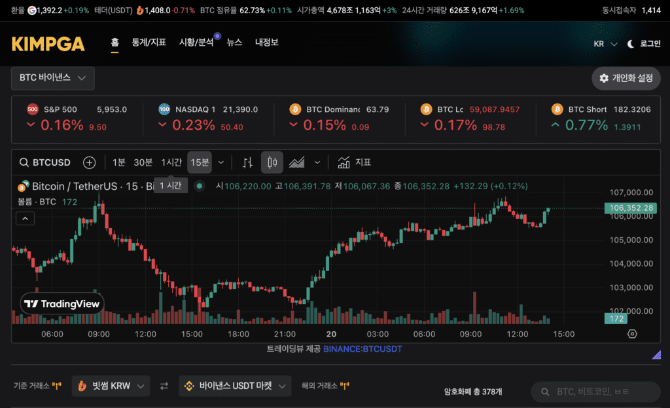Expand the KR language dropdown
670x408 pixels.
pos(605,44)
